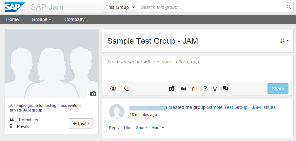Like the group creation post
Image resolution: width=296 pixels, height=141 pixels.
[x=128, y=128]
